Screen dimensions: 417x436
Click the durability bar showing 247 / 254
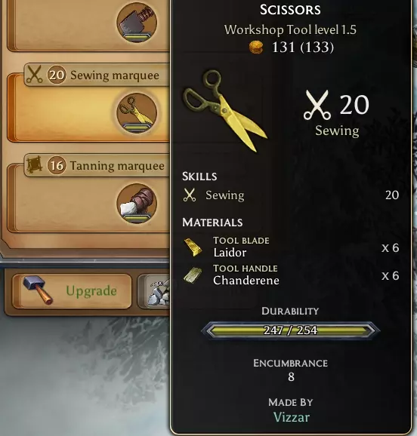[290, 330]
